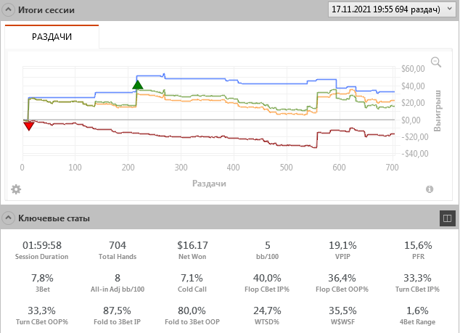460x333 pixels.
Task: Click the green up-triangle peak marker
Action: click(x=138, y=84)
